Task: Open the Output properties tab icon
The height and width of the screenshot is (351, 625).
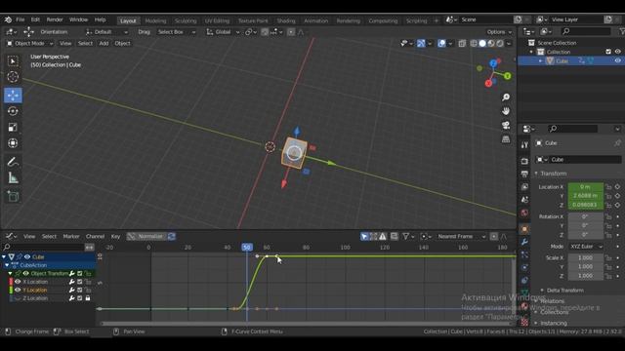Action: coord(524,174)
